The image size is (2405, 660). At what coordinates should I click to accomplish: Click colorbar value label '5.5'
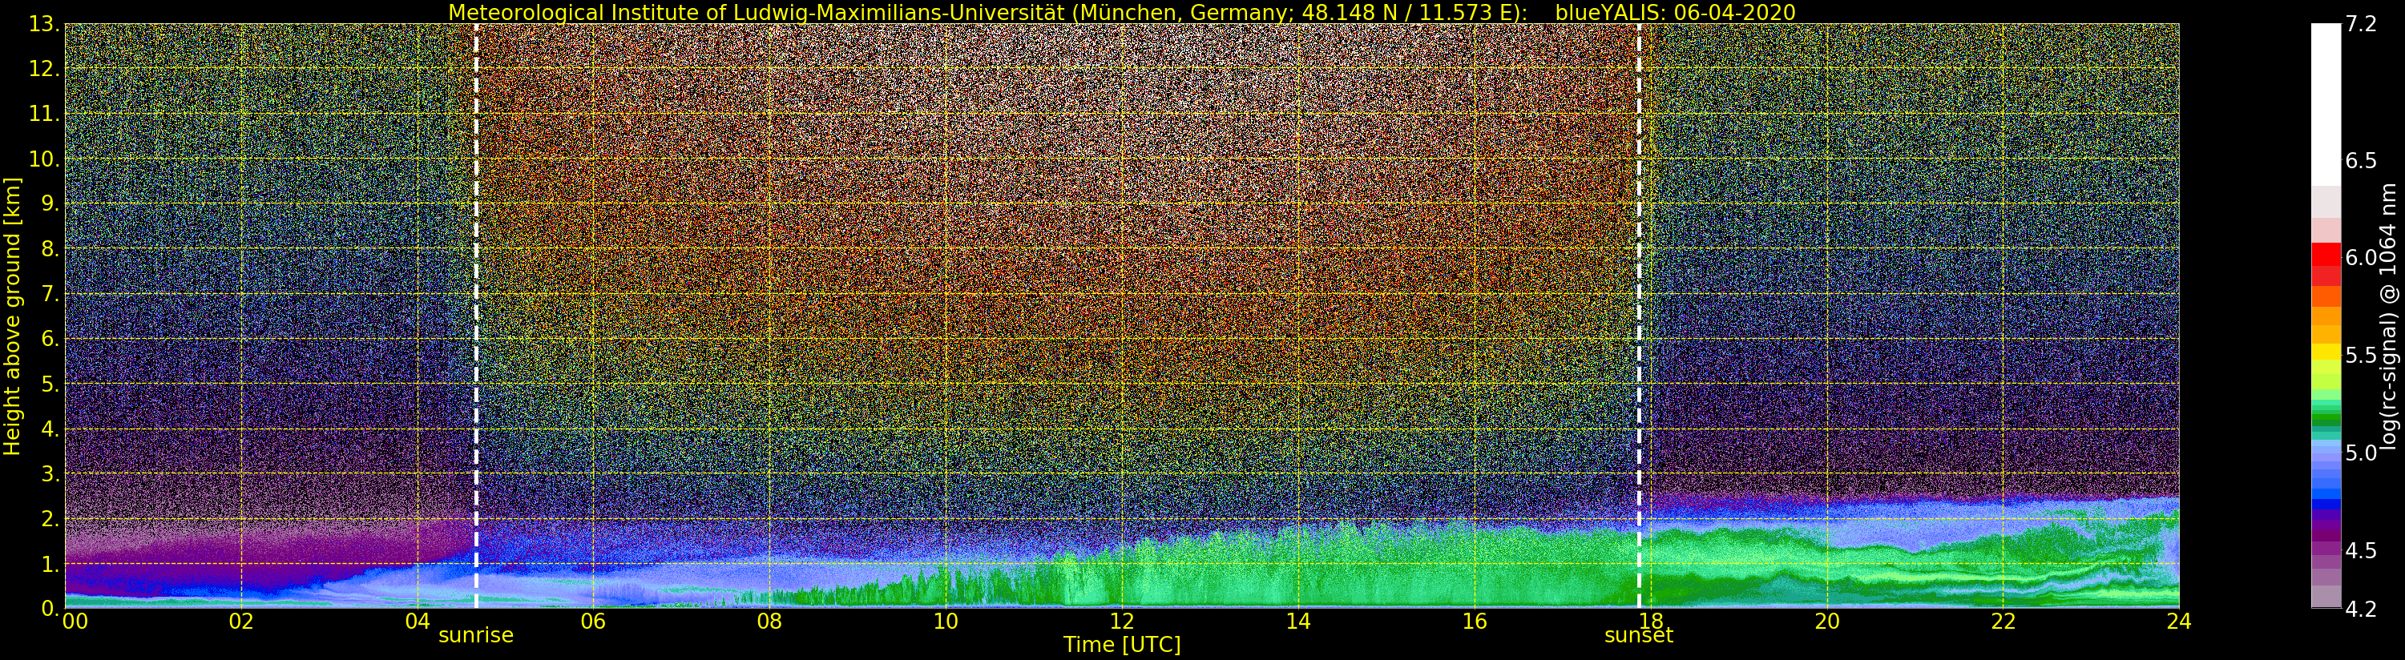[x=2361, y=355]
